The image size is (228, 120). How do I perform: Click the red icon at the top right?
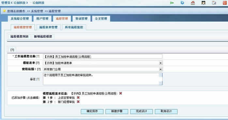pos(225,3)
